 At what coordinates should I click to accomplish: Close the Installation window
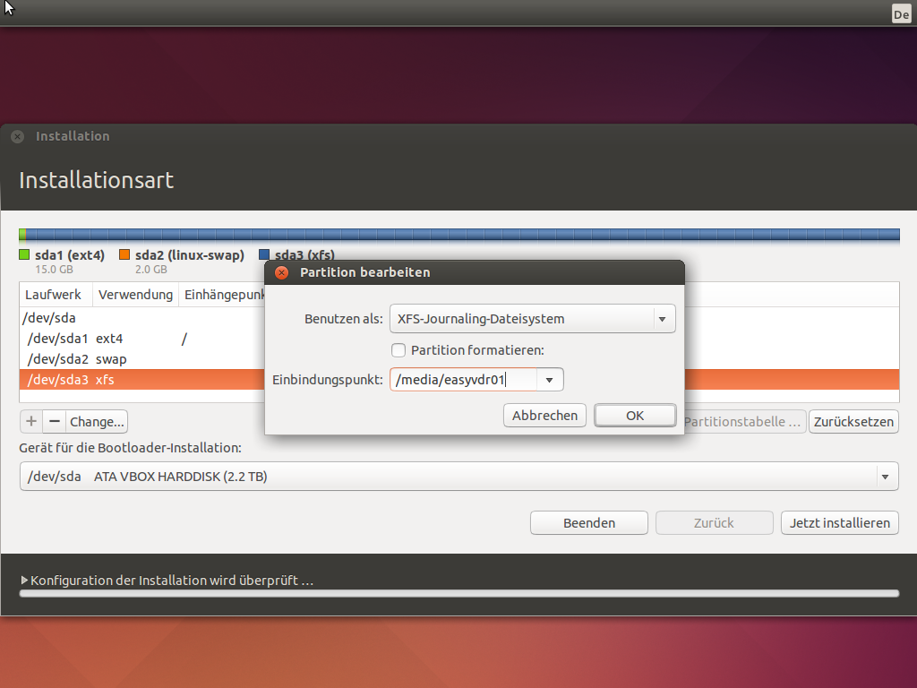(17, 137)
